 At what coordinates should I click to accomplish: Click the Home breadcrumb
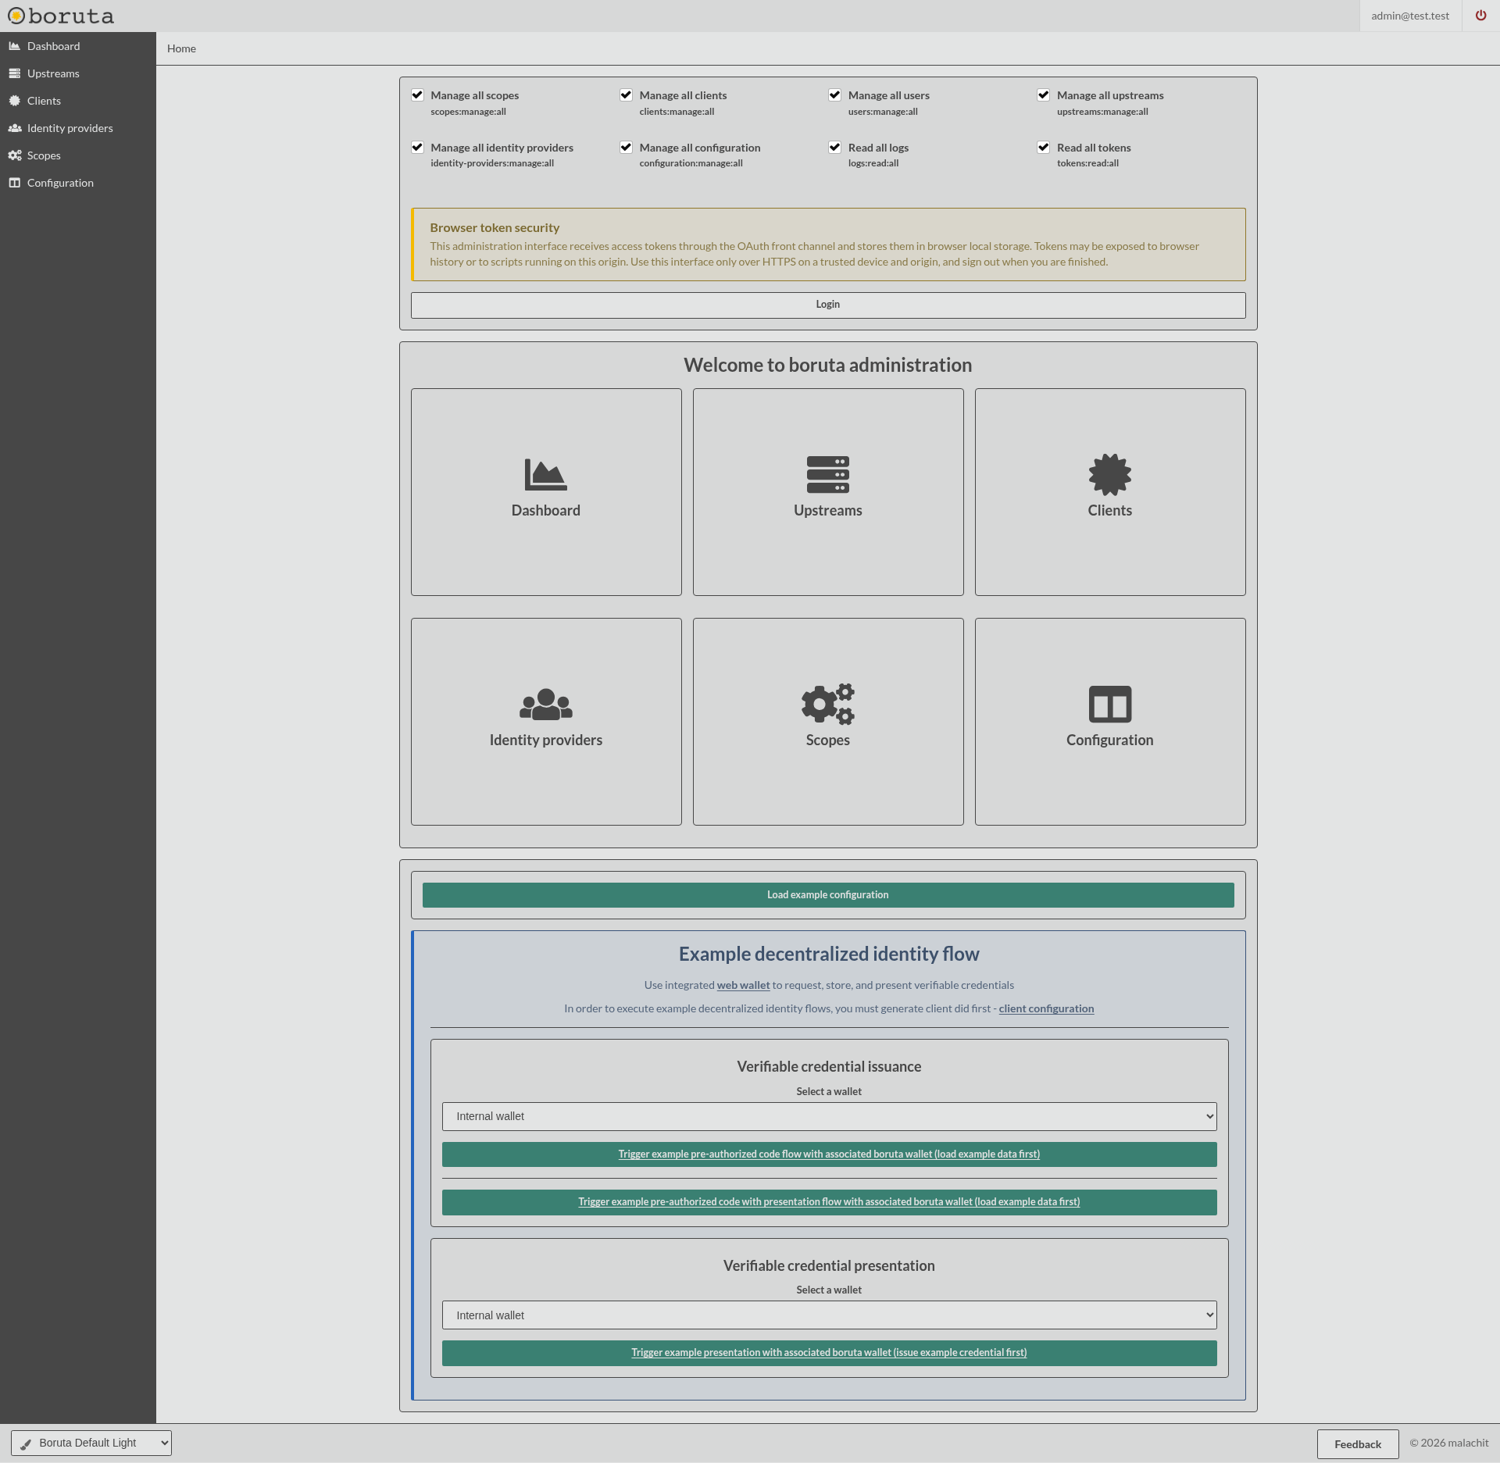[x=181, y=48]
